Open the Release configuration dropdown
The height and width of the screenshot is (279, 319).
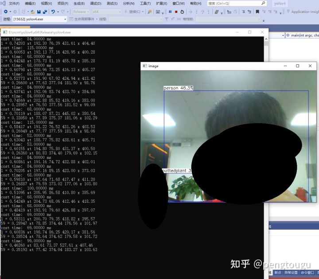click(x=81, y=12)
